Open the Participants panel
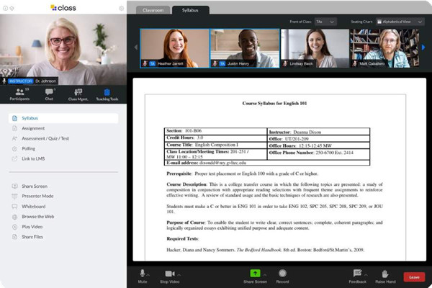The width and height of the screenshot is (432, 288). (x=19, y=94)
